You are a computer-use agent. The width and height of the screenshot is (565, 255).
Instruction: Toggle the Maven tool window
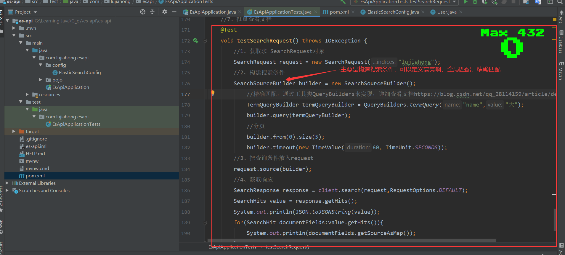(561, 71)
